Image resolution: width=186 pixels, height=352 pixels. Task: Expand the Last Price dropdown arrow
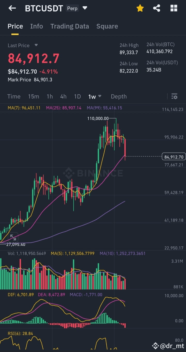pos(36,45)
